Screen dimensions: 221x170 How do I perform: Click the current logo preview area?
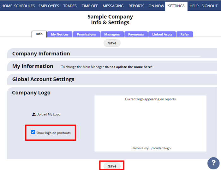(x=150, y=123)
